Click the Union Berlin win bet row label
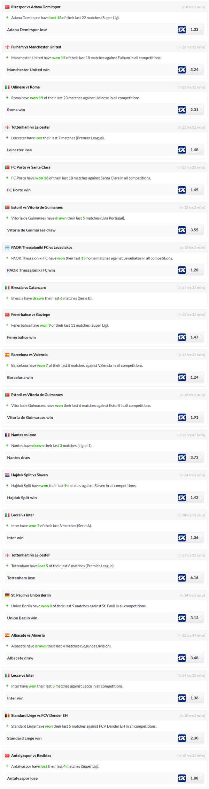The height and width of the screenshot is (789, 209). (x=22, y=618)
